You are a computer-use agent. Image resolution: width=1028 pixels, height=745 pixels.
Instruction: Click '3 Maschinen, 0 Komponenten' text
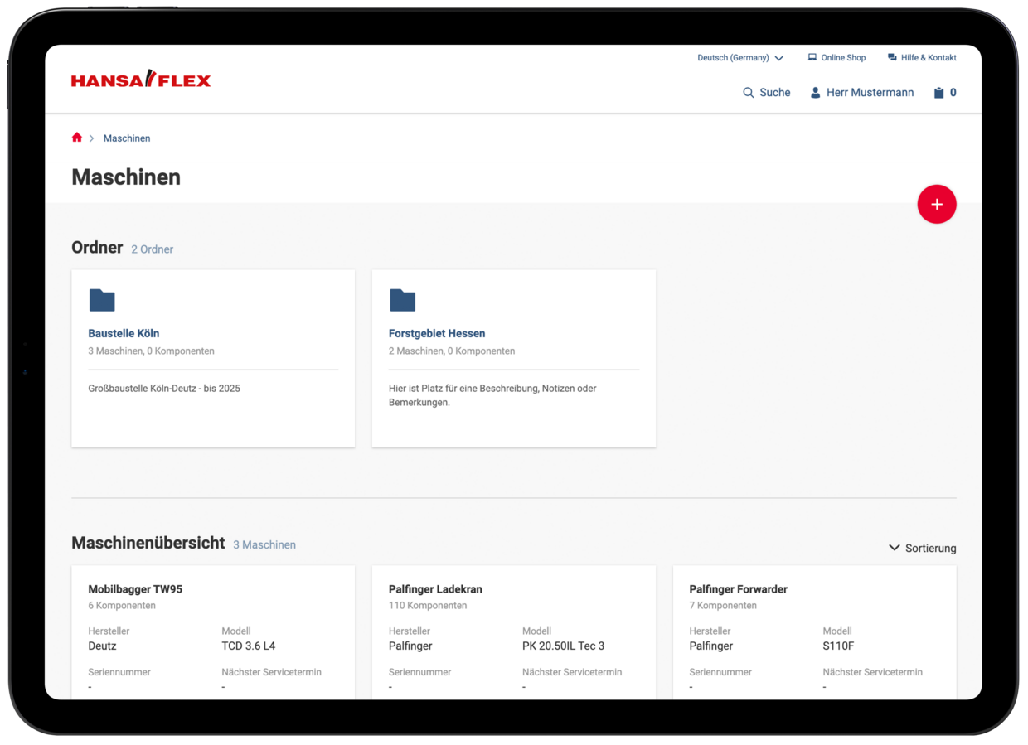pyautogui.click(x=152, y=351)
